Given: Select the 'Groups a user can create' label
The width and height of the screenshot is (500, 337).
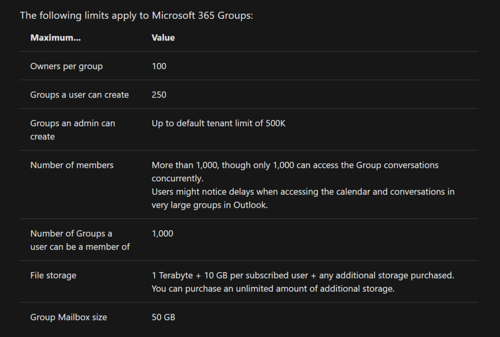Looking at the screenshot, I should [x=80, y=95].
